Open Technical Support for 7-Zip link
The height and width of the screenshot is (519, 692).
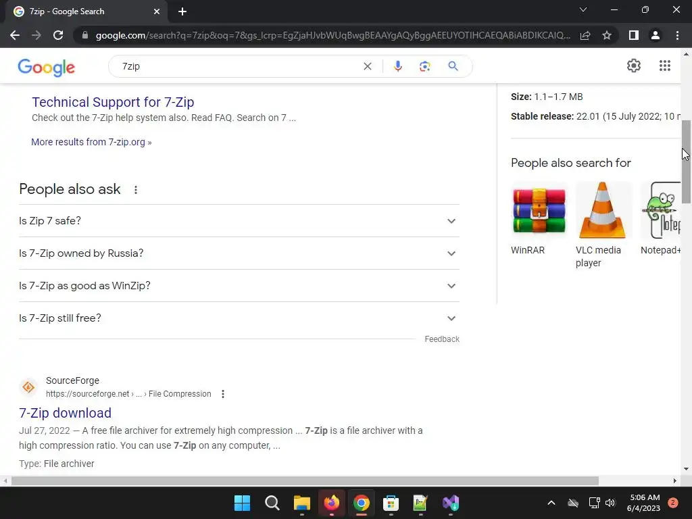tap(113, 102)
